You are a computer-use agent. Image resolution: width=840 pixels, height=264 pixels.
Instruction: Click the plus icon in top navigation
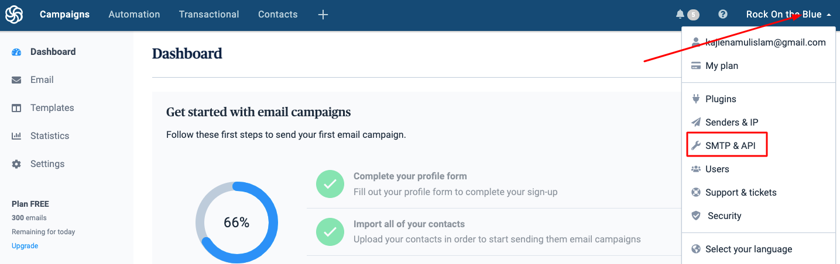323,15
